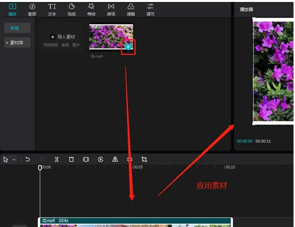Expand the 素材库 library tree arrow
This screenshot has height=227, width=295.
7,43
